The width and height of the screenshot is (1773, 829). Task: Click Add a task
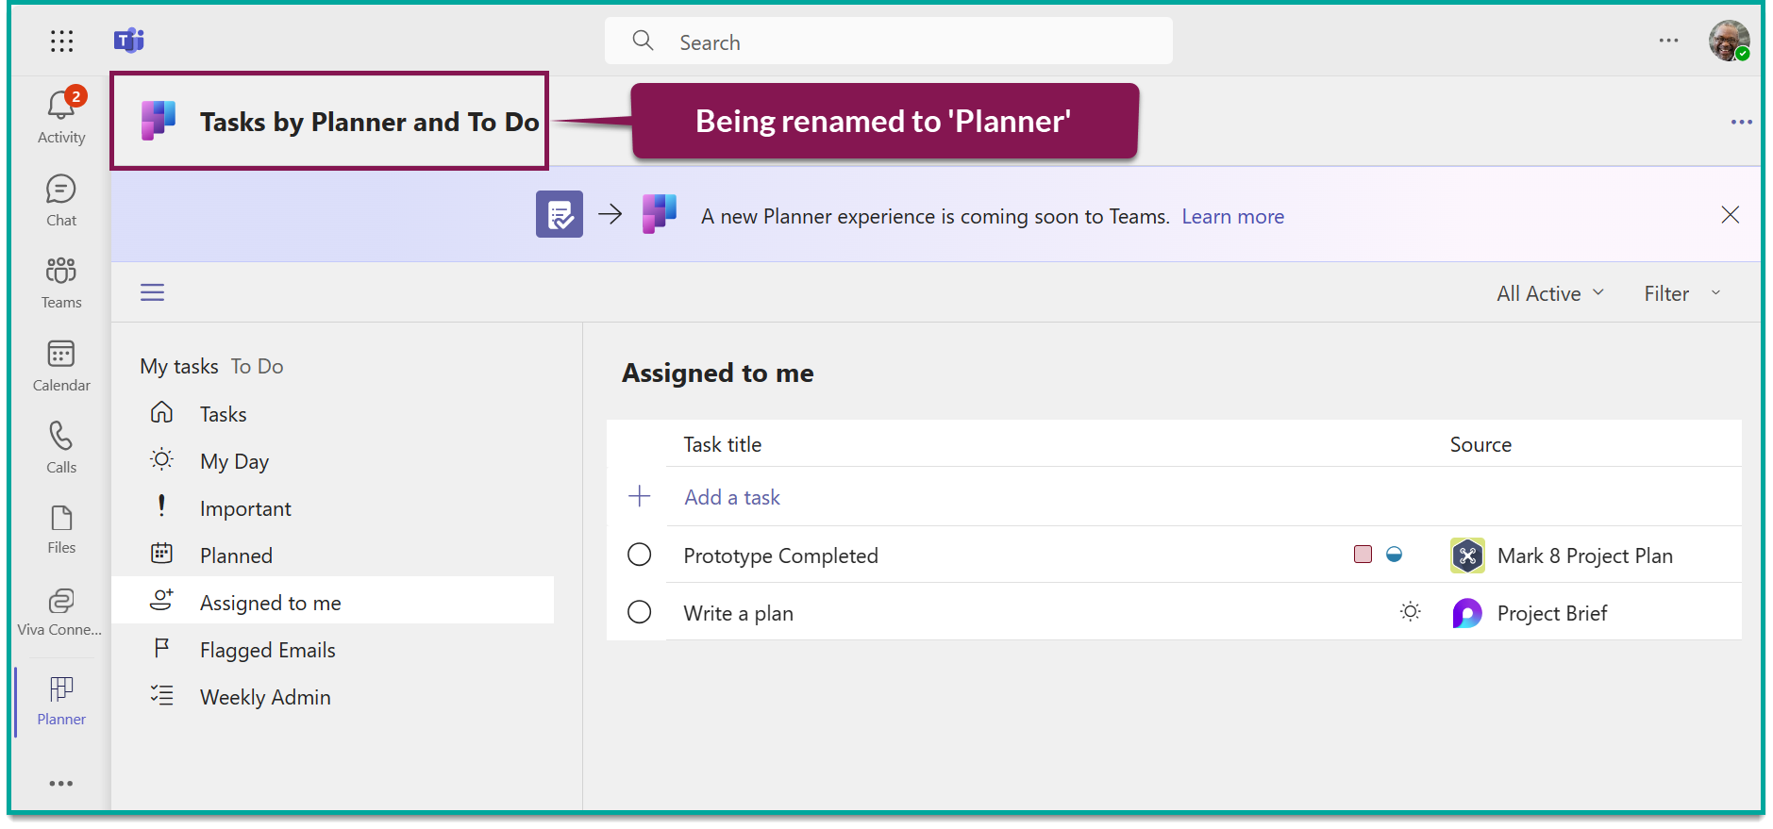tap(732, 497)
